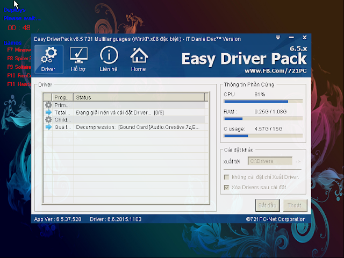Close the Easy DriverPack window

tap(305, 38)
